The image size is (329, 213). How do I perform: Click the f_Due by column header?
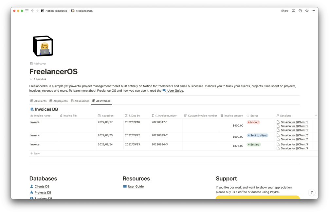tap(137, 115)
